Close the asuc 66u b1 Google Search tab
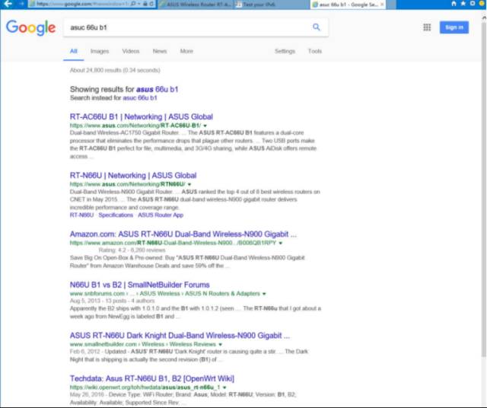 [382, 5]
